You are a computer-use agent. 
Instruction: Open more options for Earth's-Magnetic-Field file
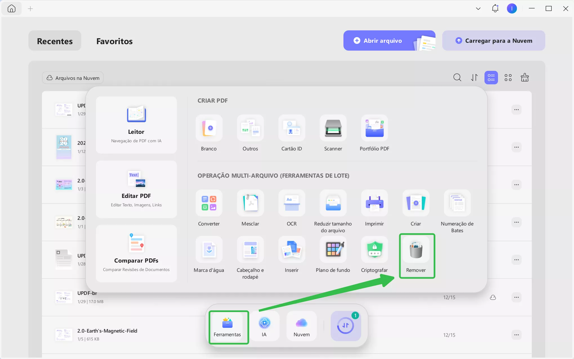click(516, 335)
